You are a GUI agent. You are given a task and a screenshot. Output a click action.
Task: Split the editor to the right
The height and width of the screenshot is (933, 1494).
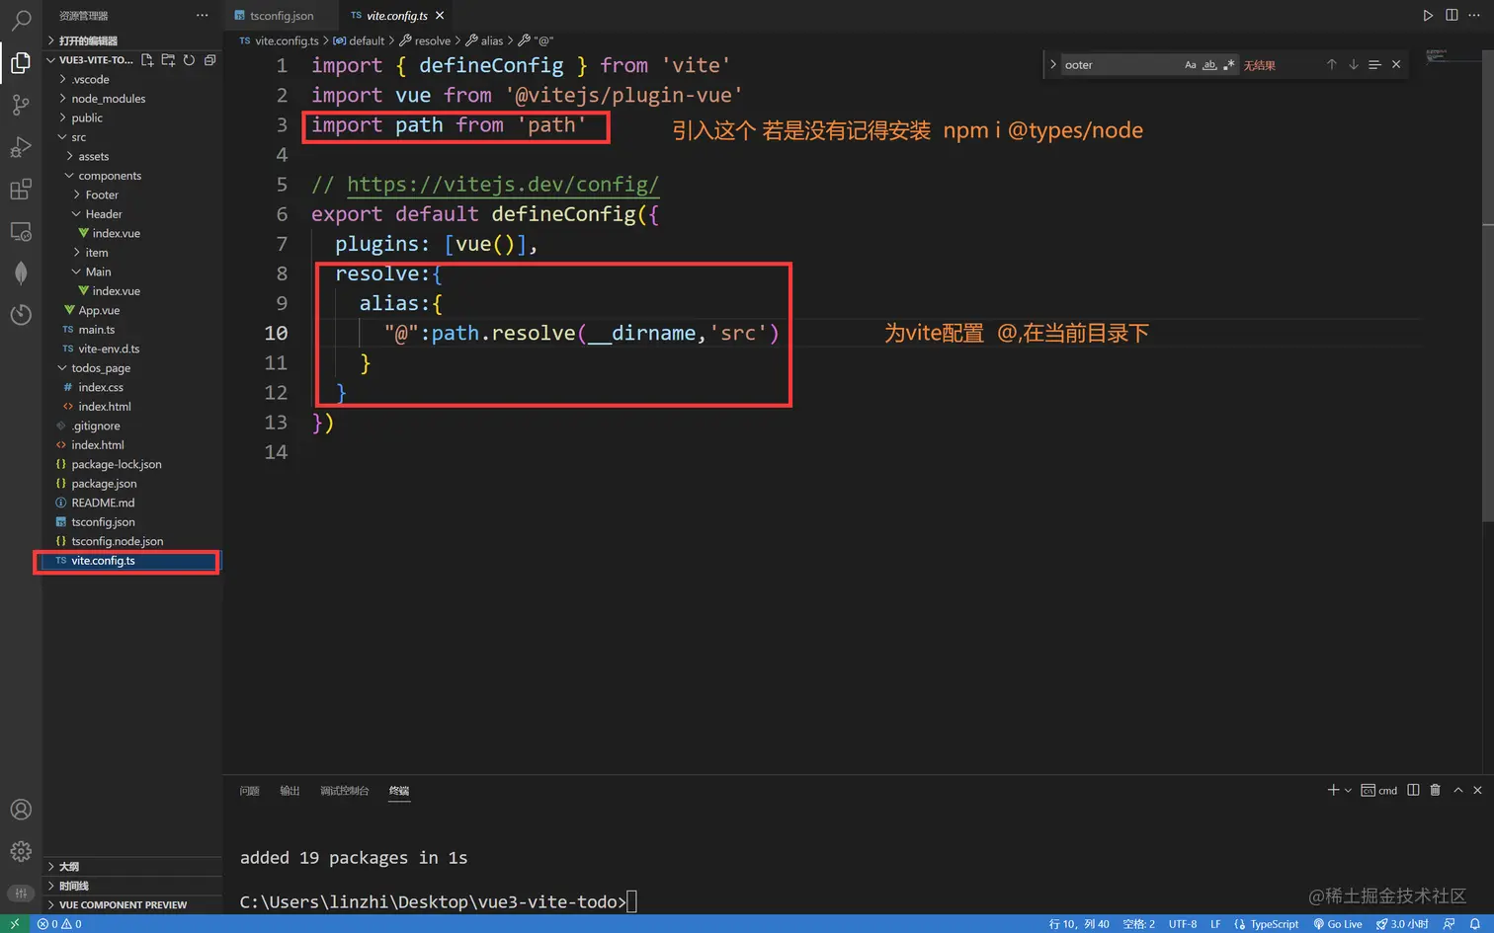click(x=1452, y=15)
